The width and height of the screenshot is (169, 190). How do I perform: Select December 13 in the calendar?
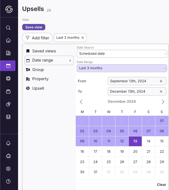135,141
